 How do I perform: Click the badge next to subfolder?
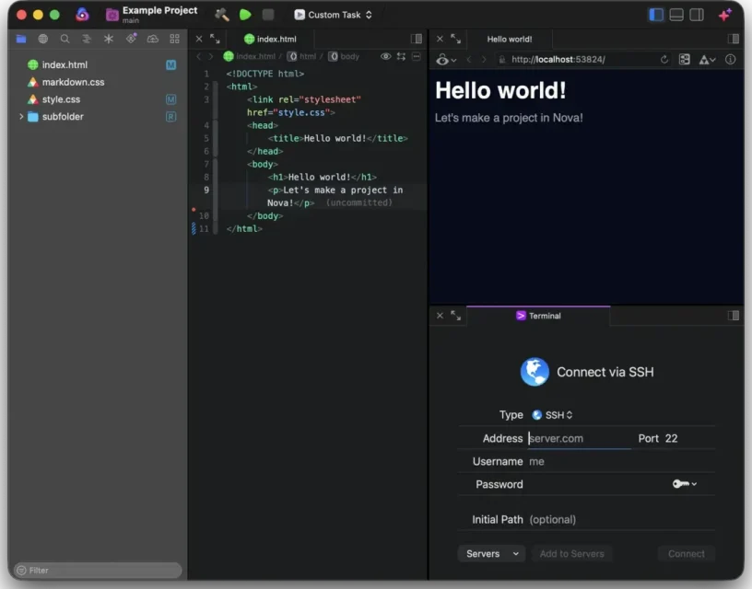pyautogui.click(x=170, y=116)
